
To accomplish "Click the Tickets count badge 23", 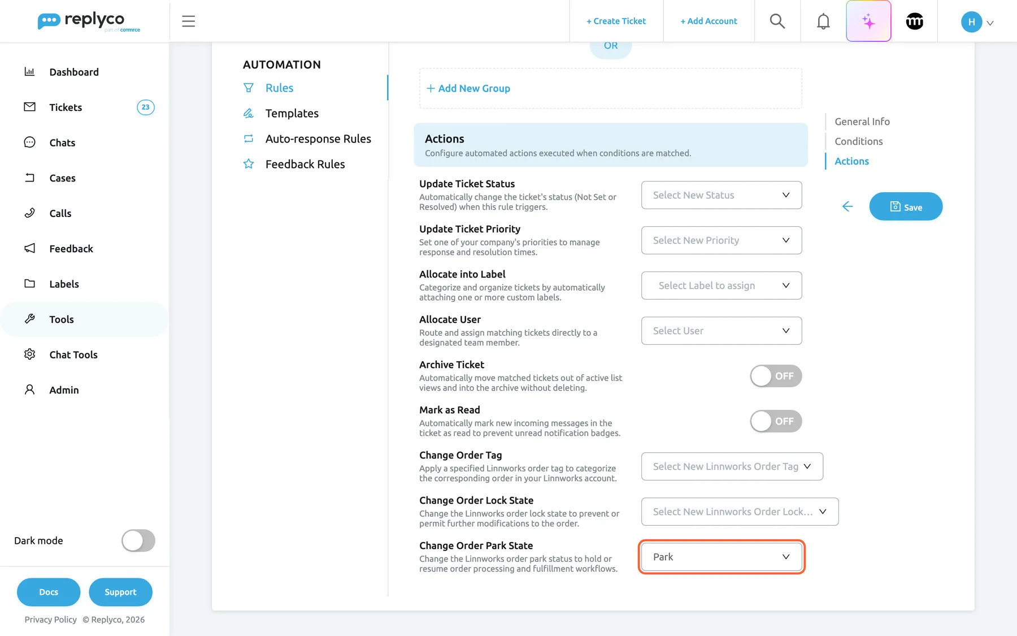I will pos(145,107).
